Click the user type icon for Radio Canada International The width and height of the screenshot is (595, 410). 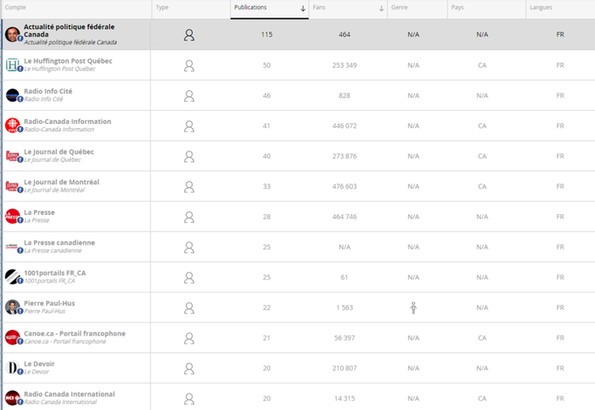tap(189, 398)
